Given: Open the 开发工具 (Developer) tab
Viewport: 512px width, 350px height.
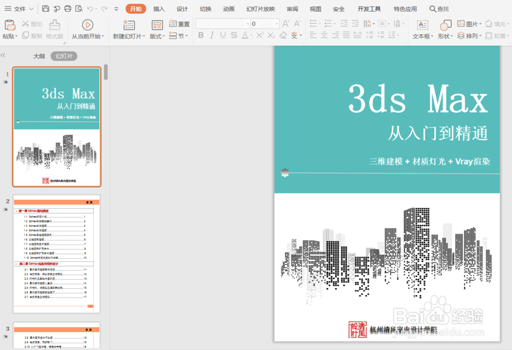Looking at the screenshot, I should pyautogui.click(x=369, y=9).
